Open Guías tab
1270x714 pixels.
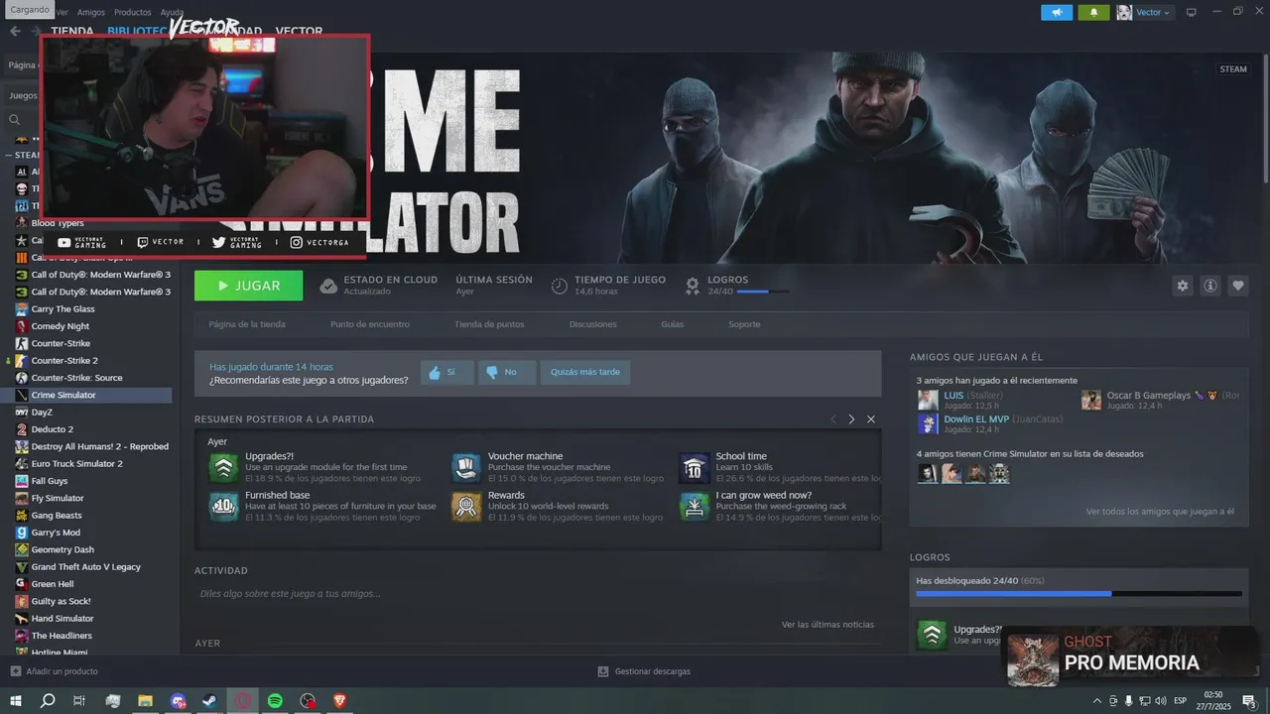click(x=673, y=324)
